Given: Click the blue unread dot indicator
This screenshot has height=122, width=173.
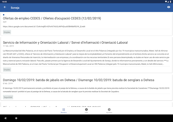Looking at the screenshot, I should (x=4, y=15).
